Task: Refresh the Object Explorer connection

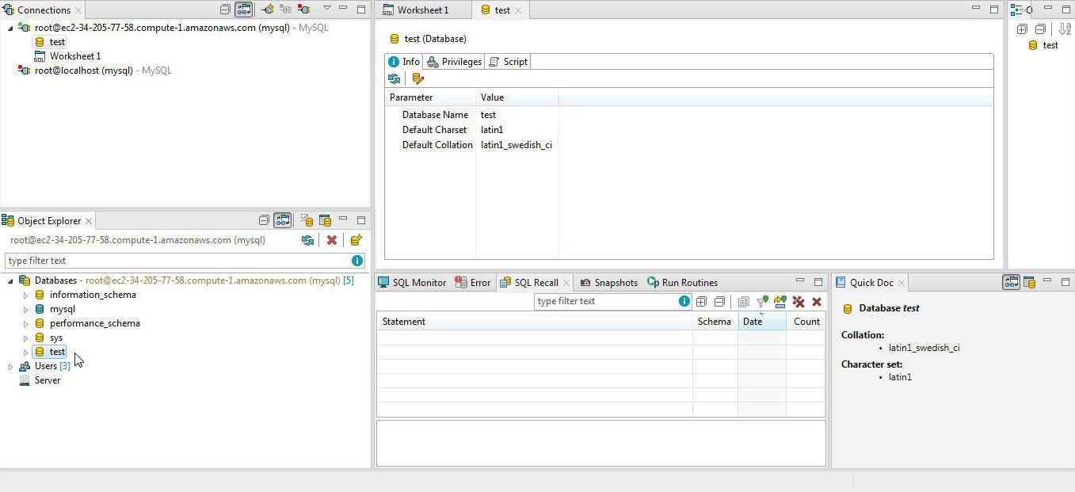Action: (x=307, y=240)
